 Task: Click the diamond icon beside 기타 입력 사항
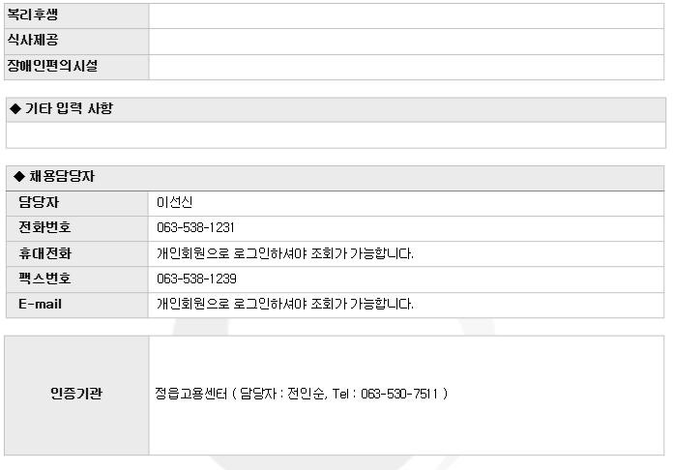15,109
